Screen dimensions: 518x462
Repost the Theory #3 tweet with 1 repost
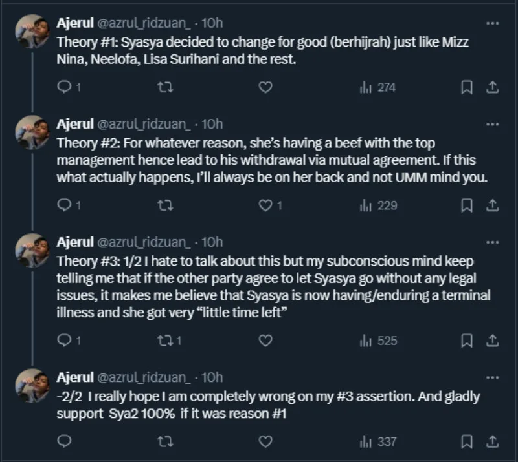[x=166, y=340]
